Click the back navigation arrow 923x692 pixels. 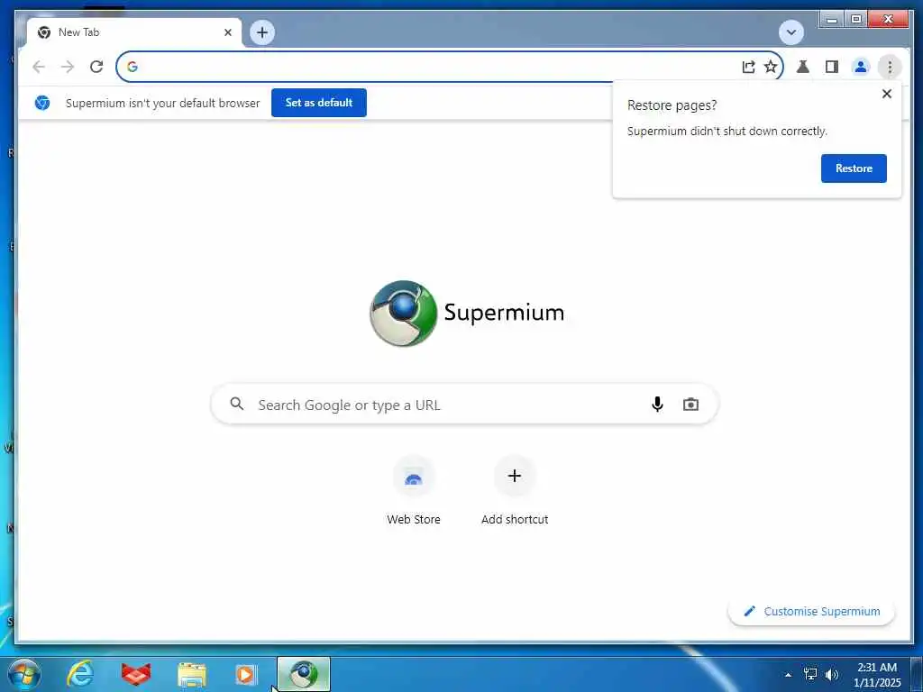coord(39,67)
